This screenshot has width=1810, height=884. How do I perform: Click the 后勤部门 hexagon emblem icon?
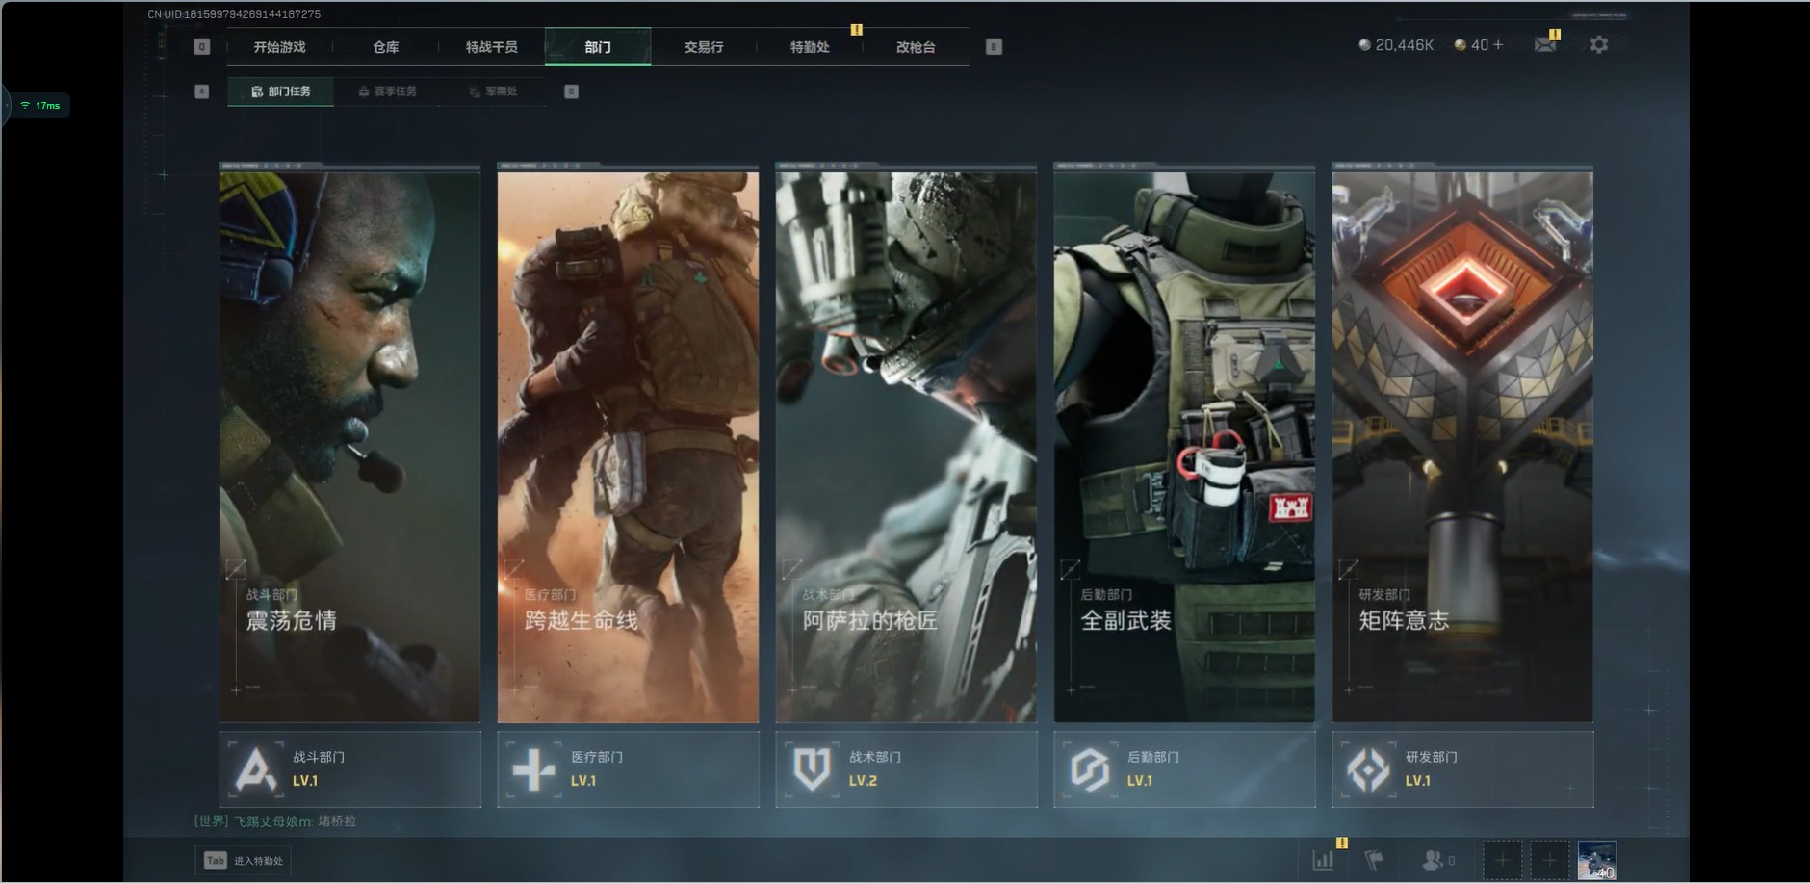tap(1090, 769)
